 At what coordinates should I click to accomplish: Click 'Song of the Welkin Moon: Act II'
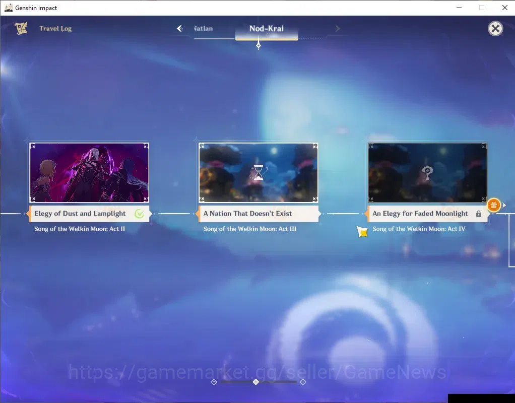coord(80,229)
